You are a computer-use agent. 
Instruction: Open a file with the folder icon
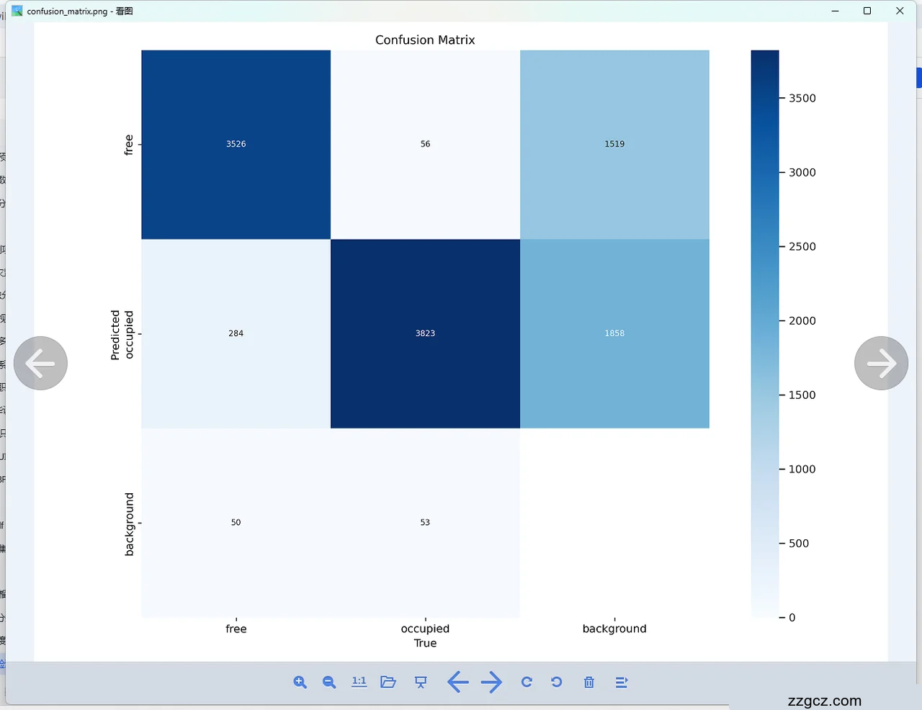click(388, 682)
